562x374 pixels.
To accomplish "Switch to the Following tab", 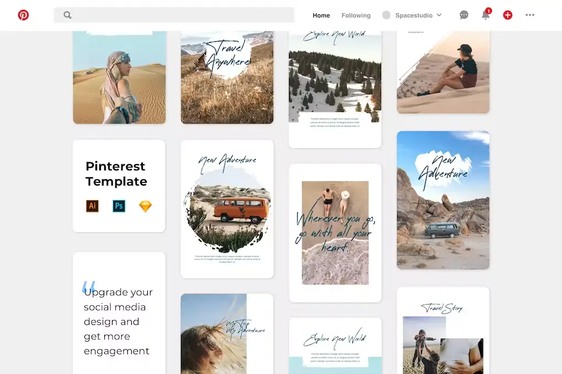I will (356, 15).
